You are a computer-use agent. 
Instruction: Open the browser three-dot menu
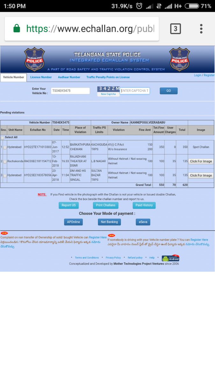pos(201,29)
